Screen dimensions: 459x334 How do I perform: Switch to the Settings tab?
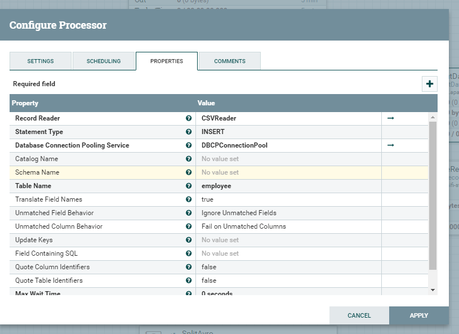[x=41, y=61]
